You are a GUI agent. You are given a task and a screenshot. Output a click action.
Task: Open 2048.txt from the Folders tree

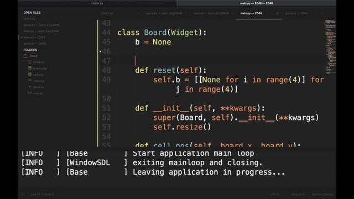(x=39, y=62)
